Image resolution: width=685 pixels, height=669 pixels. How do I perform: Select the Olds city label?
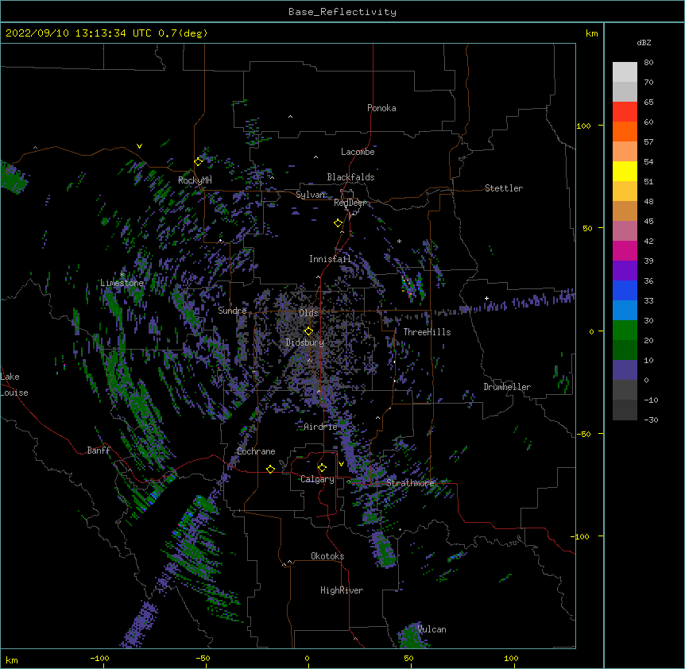[x=308, y=313]
